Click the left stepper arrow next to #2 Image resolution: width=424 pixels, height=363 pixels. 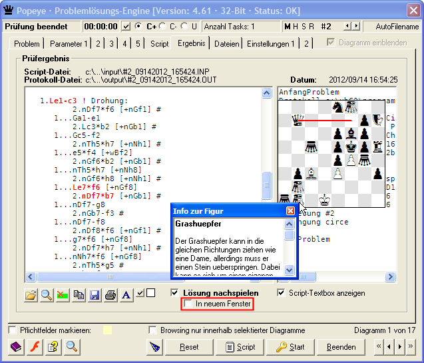click(x=347, y=26)
